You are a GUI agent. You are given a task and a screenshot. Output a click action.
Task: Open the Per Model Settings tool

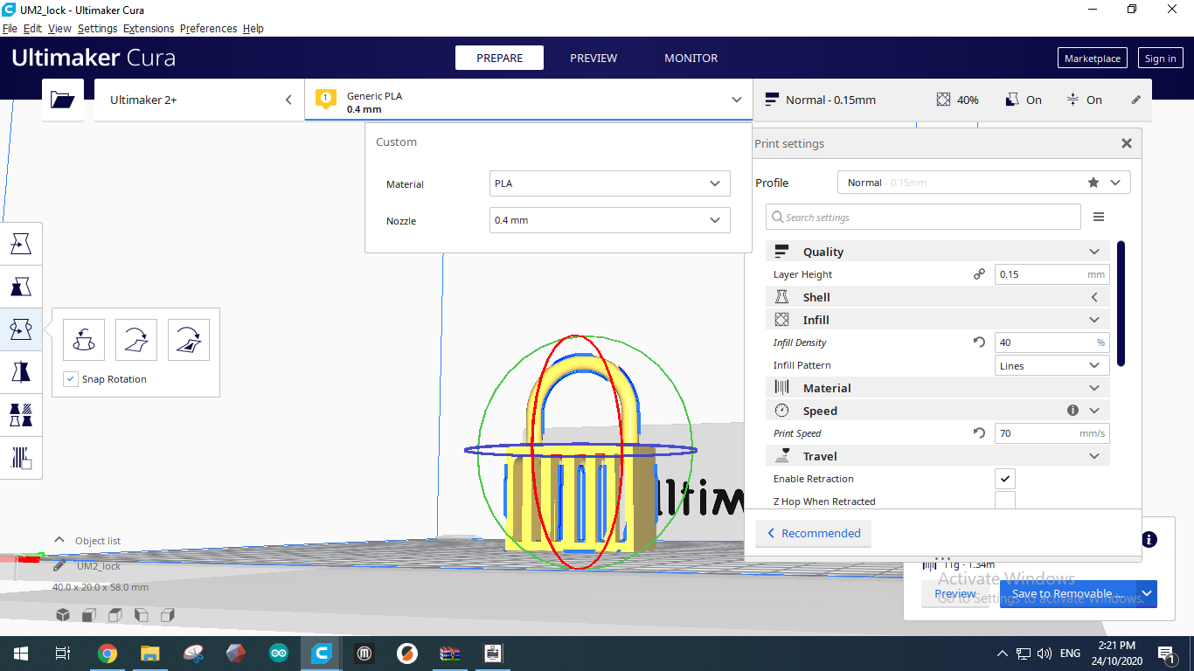click(x=21, y=414)
